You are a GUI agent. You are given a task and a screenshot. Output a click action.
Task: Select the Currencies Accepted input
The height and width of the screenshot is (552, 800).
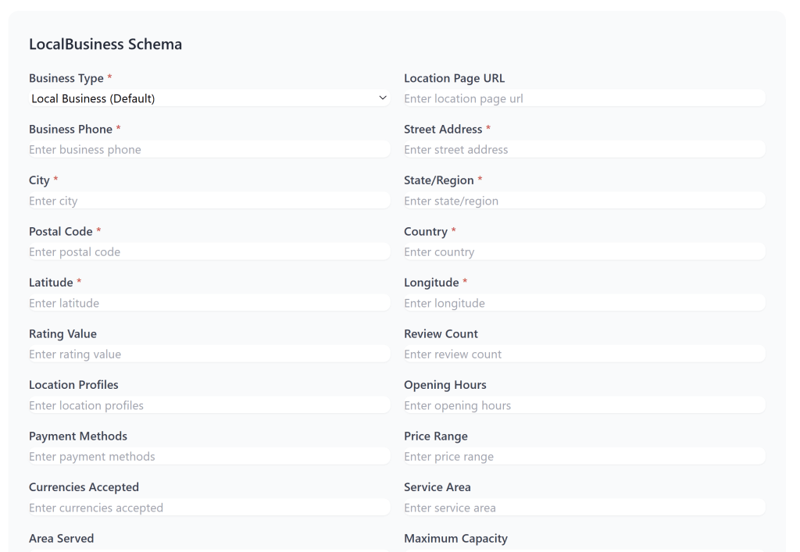[x=209, y=507]
